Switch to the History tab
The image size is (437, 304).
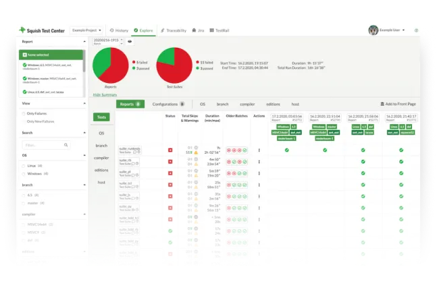(119, 30)
